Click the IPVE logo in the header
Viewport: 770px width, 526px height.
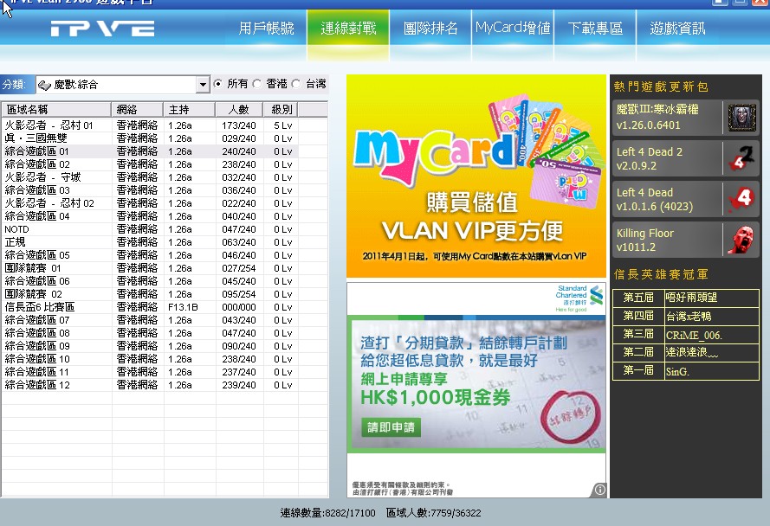tap(102, 29)
